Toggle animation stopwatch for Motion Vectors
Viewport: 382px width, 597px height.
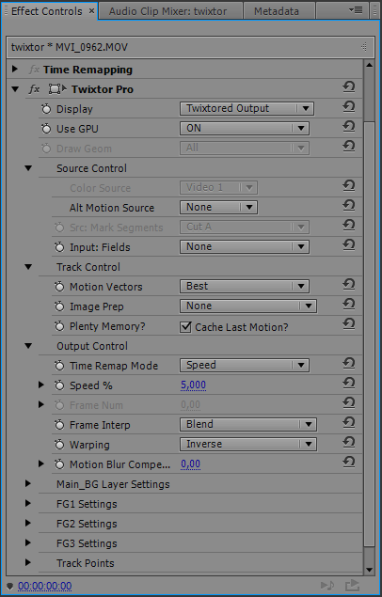[x=59, y=287]
